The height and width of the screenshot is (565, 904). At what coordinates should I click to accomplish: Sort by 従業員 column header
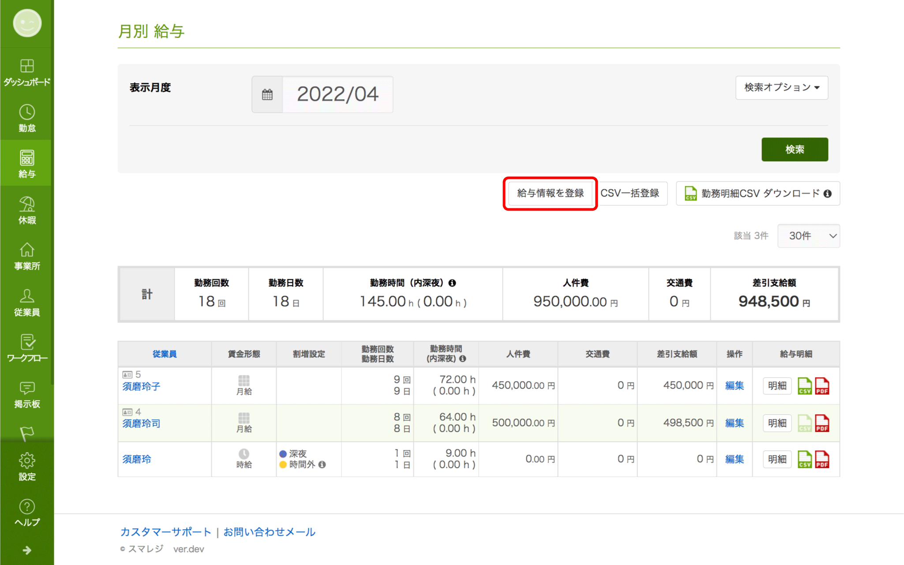pos(165,354)
